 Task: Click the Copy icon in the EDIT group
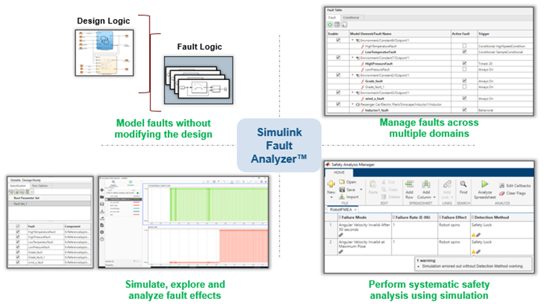(x=384, y=189)
